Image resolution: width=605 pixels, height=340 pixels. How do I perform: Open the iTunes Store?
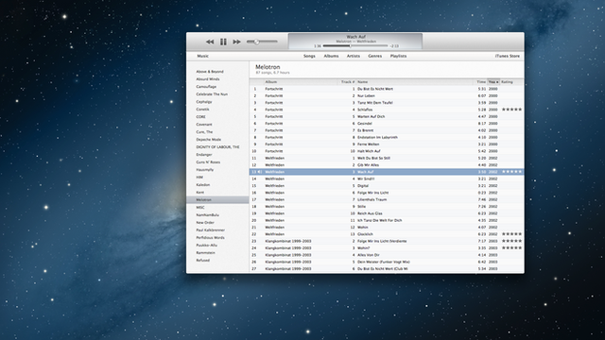507,56
